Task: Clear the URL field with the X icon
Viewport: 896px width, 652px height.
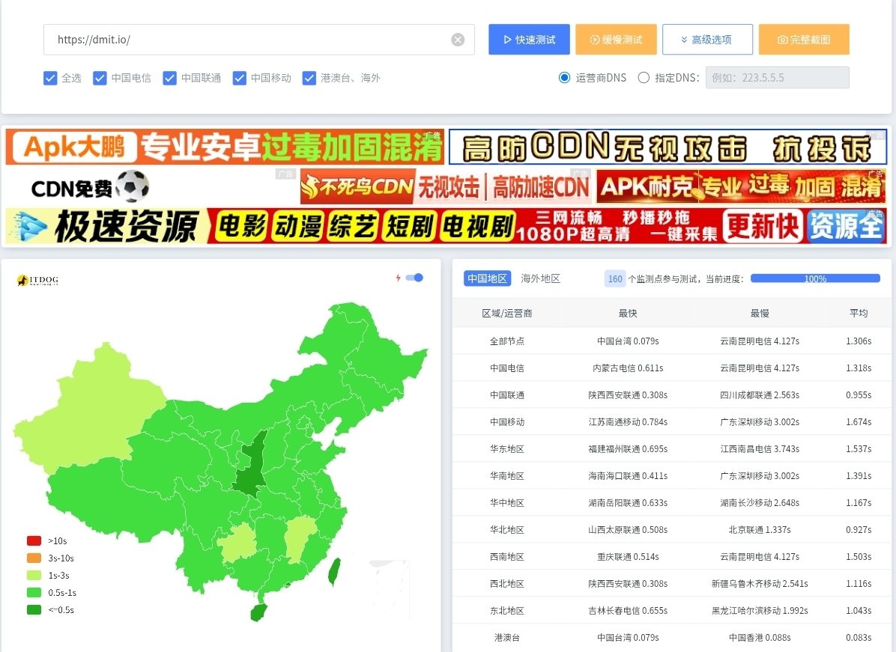Action: tap(458, 40)
